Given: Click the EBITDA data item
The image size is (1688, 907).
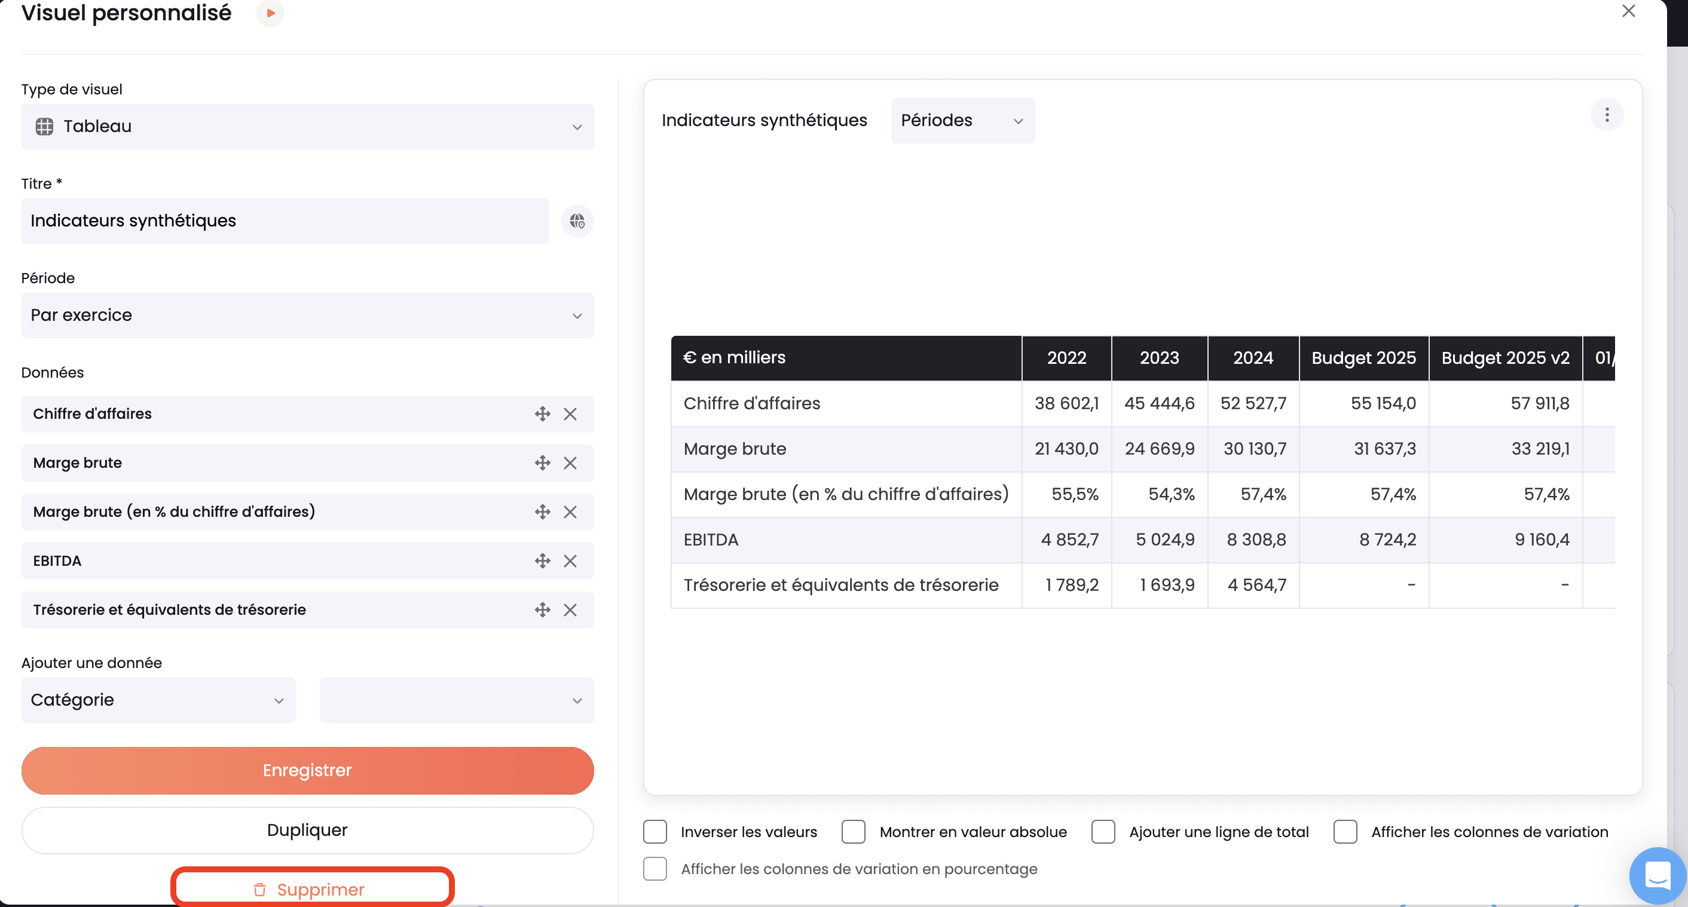Looking at the screenshot, I should tap(307, 561).
